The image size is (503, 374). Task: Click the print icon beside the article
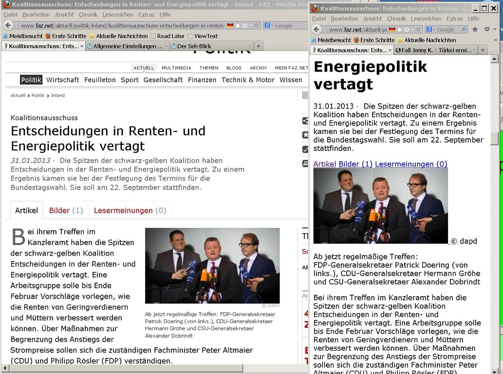pos(305,164)
